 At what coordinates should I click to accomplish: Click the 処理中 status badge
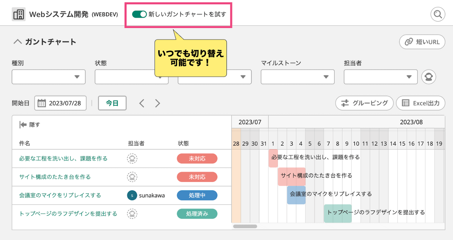pos(197,195)
